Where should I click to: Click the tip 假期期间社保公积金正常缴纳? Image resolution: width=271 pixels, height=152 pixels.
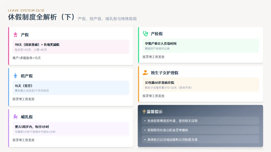[200, 130]
